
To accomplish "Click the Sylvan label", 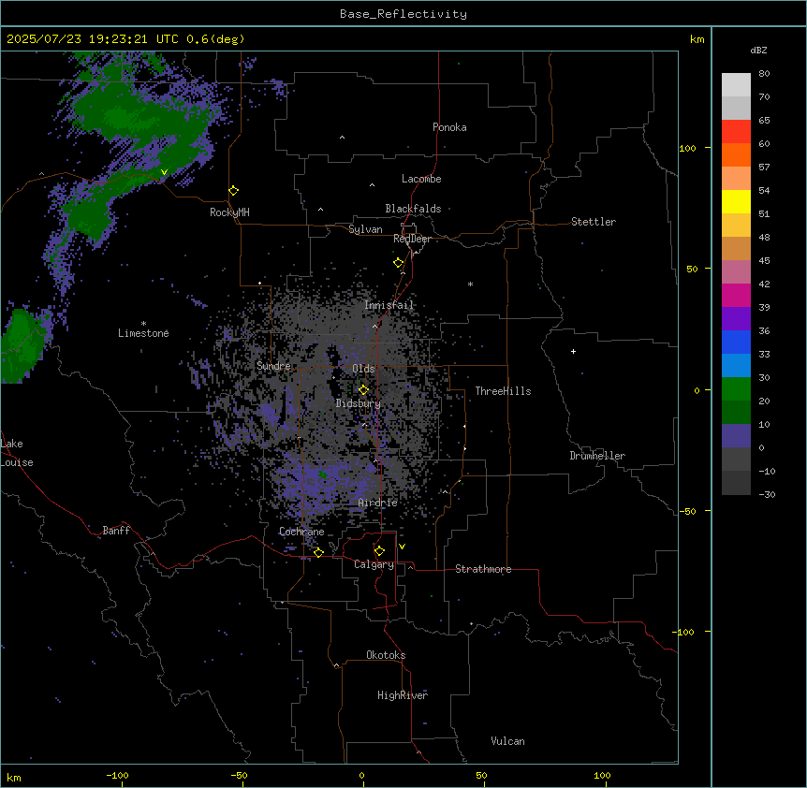I will (x=365, y=229).
